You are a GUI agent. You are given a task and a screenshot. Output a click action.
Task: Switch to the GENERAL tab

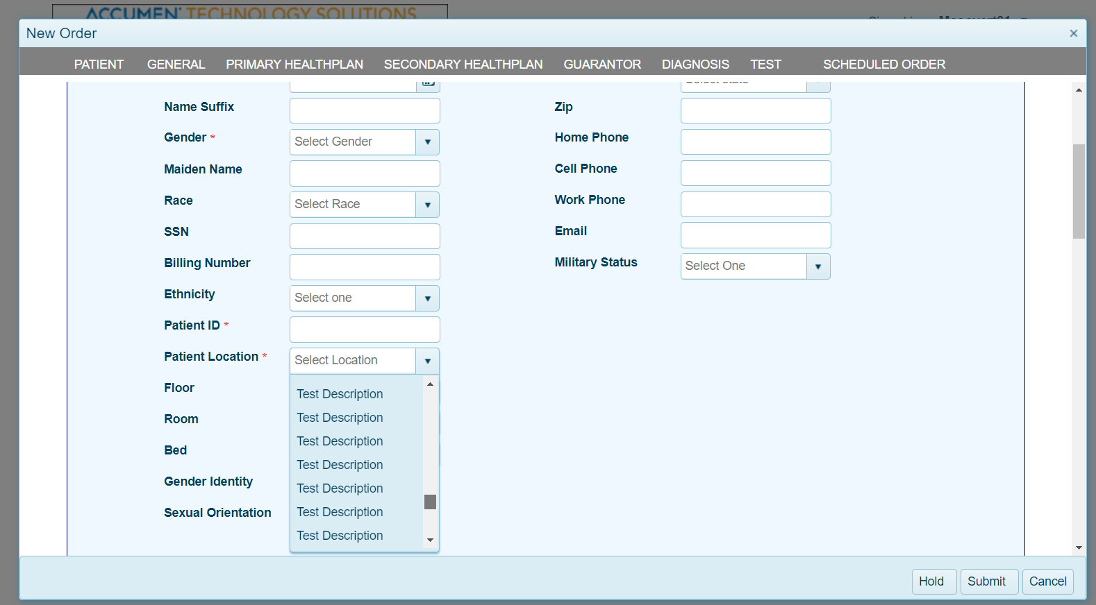click(x=176, y=65)
